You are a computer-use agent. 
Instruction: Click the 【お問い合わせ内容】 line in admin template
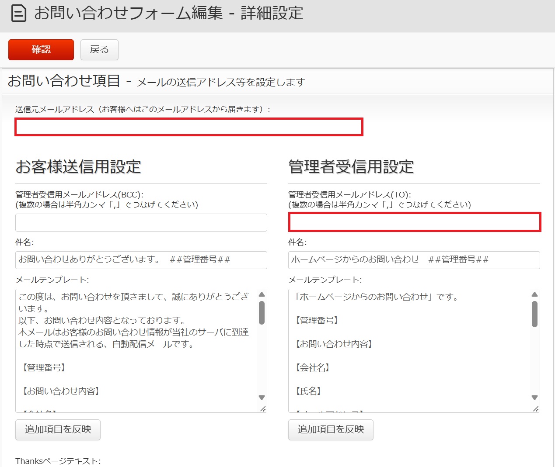click(334, 344)
